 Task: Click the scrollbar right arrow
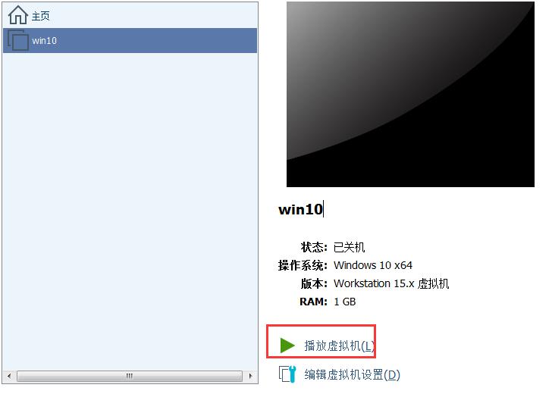tap(250, 376)
